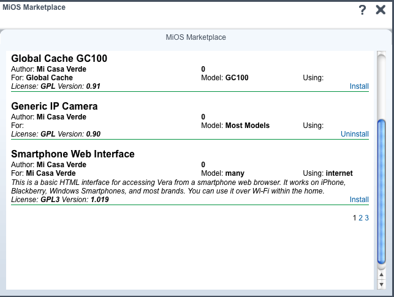Screen dimensions: 394x297
Task: Go to page 2 of plugins
Action: point(360,217)
